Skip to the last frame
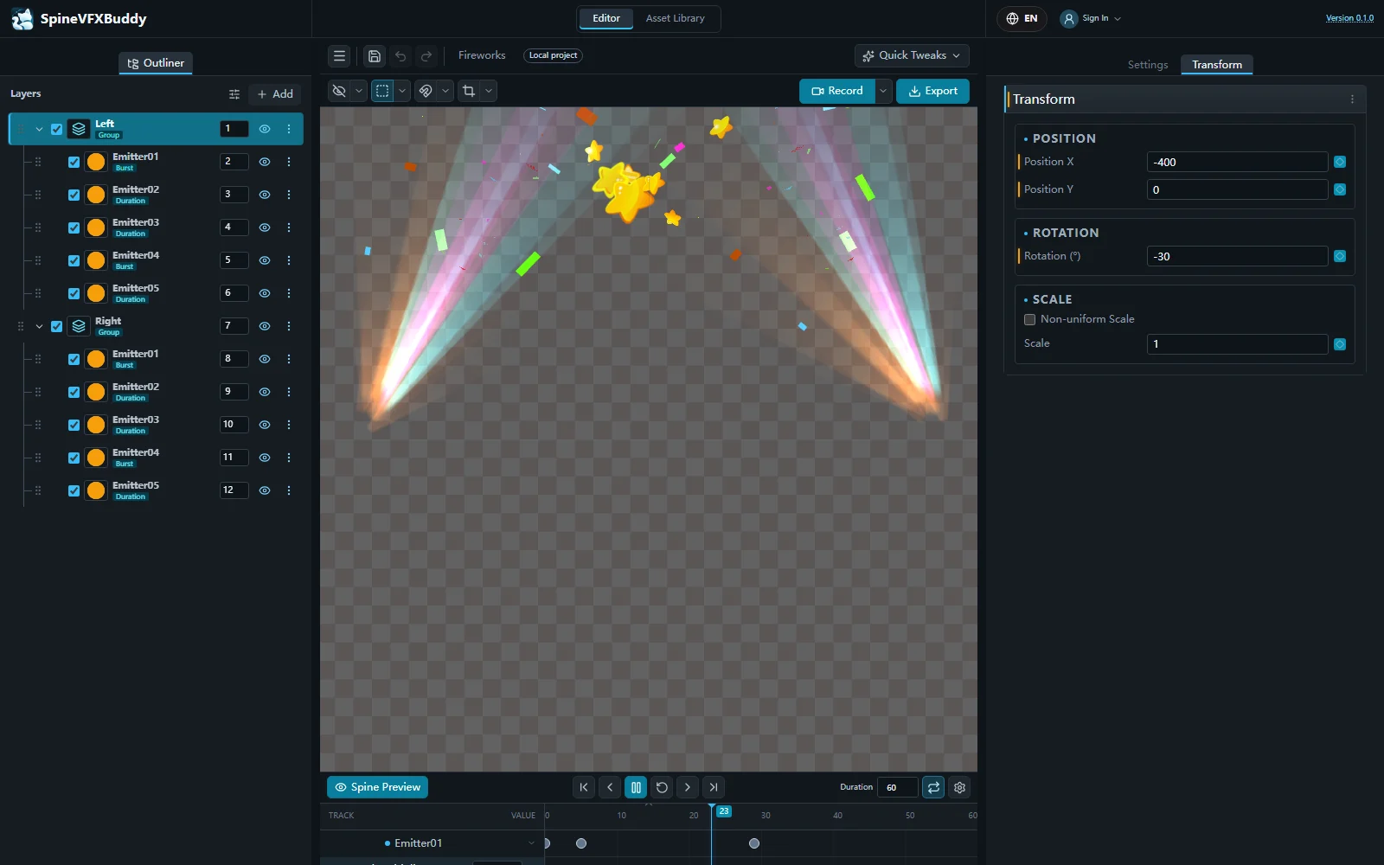Image resolution: width=1384 pixels, height=865 pixels. coord(714,787)
